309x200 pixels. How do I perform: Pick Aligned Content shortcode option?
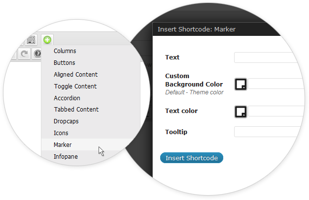(75, 75)
